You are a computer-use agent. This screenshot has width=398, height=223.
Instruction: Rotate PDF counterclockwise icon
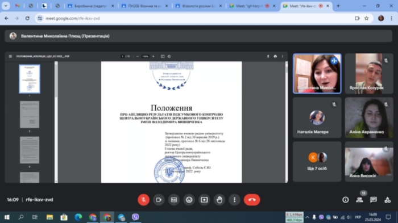tap(169, 56)
